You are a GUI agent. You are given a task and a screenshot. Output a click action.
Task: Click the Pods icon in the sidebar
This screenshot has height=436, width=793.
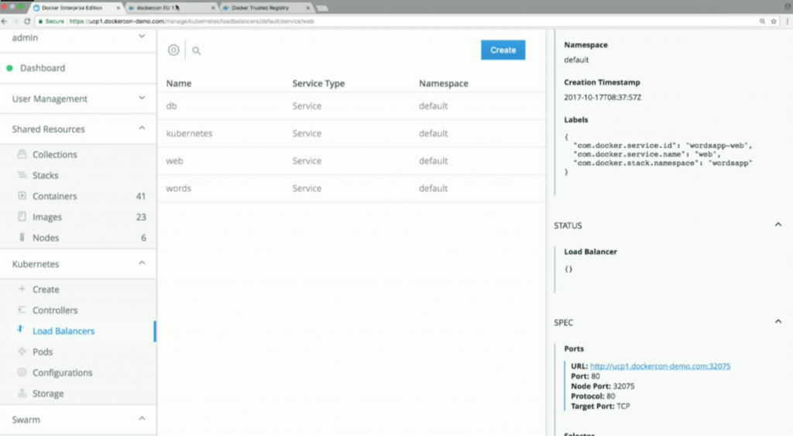point(22,351)
